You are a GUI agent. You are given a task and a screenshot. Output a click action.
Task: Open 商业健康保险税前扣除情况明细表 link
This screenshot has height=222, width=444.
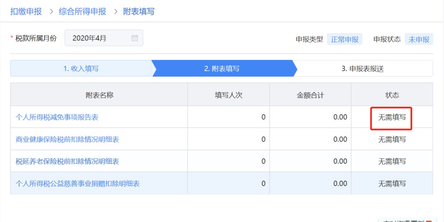(x=67, y=140)
